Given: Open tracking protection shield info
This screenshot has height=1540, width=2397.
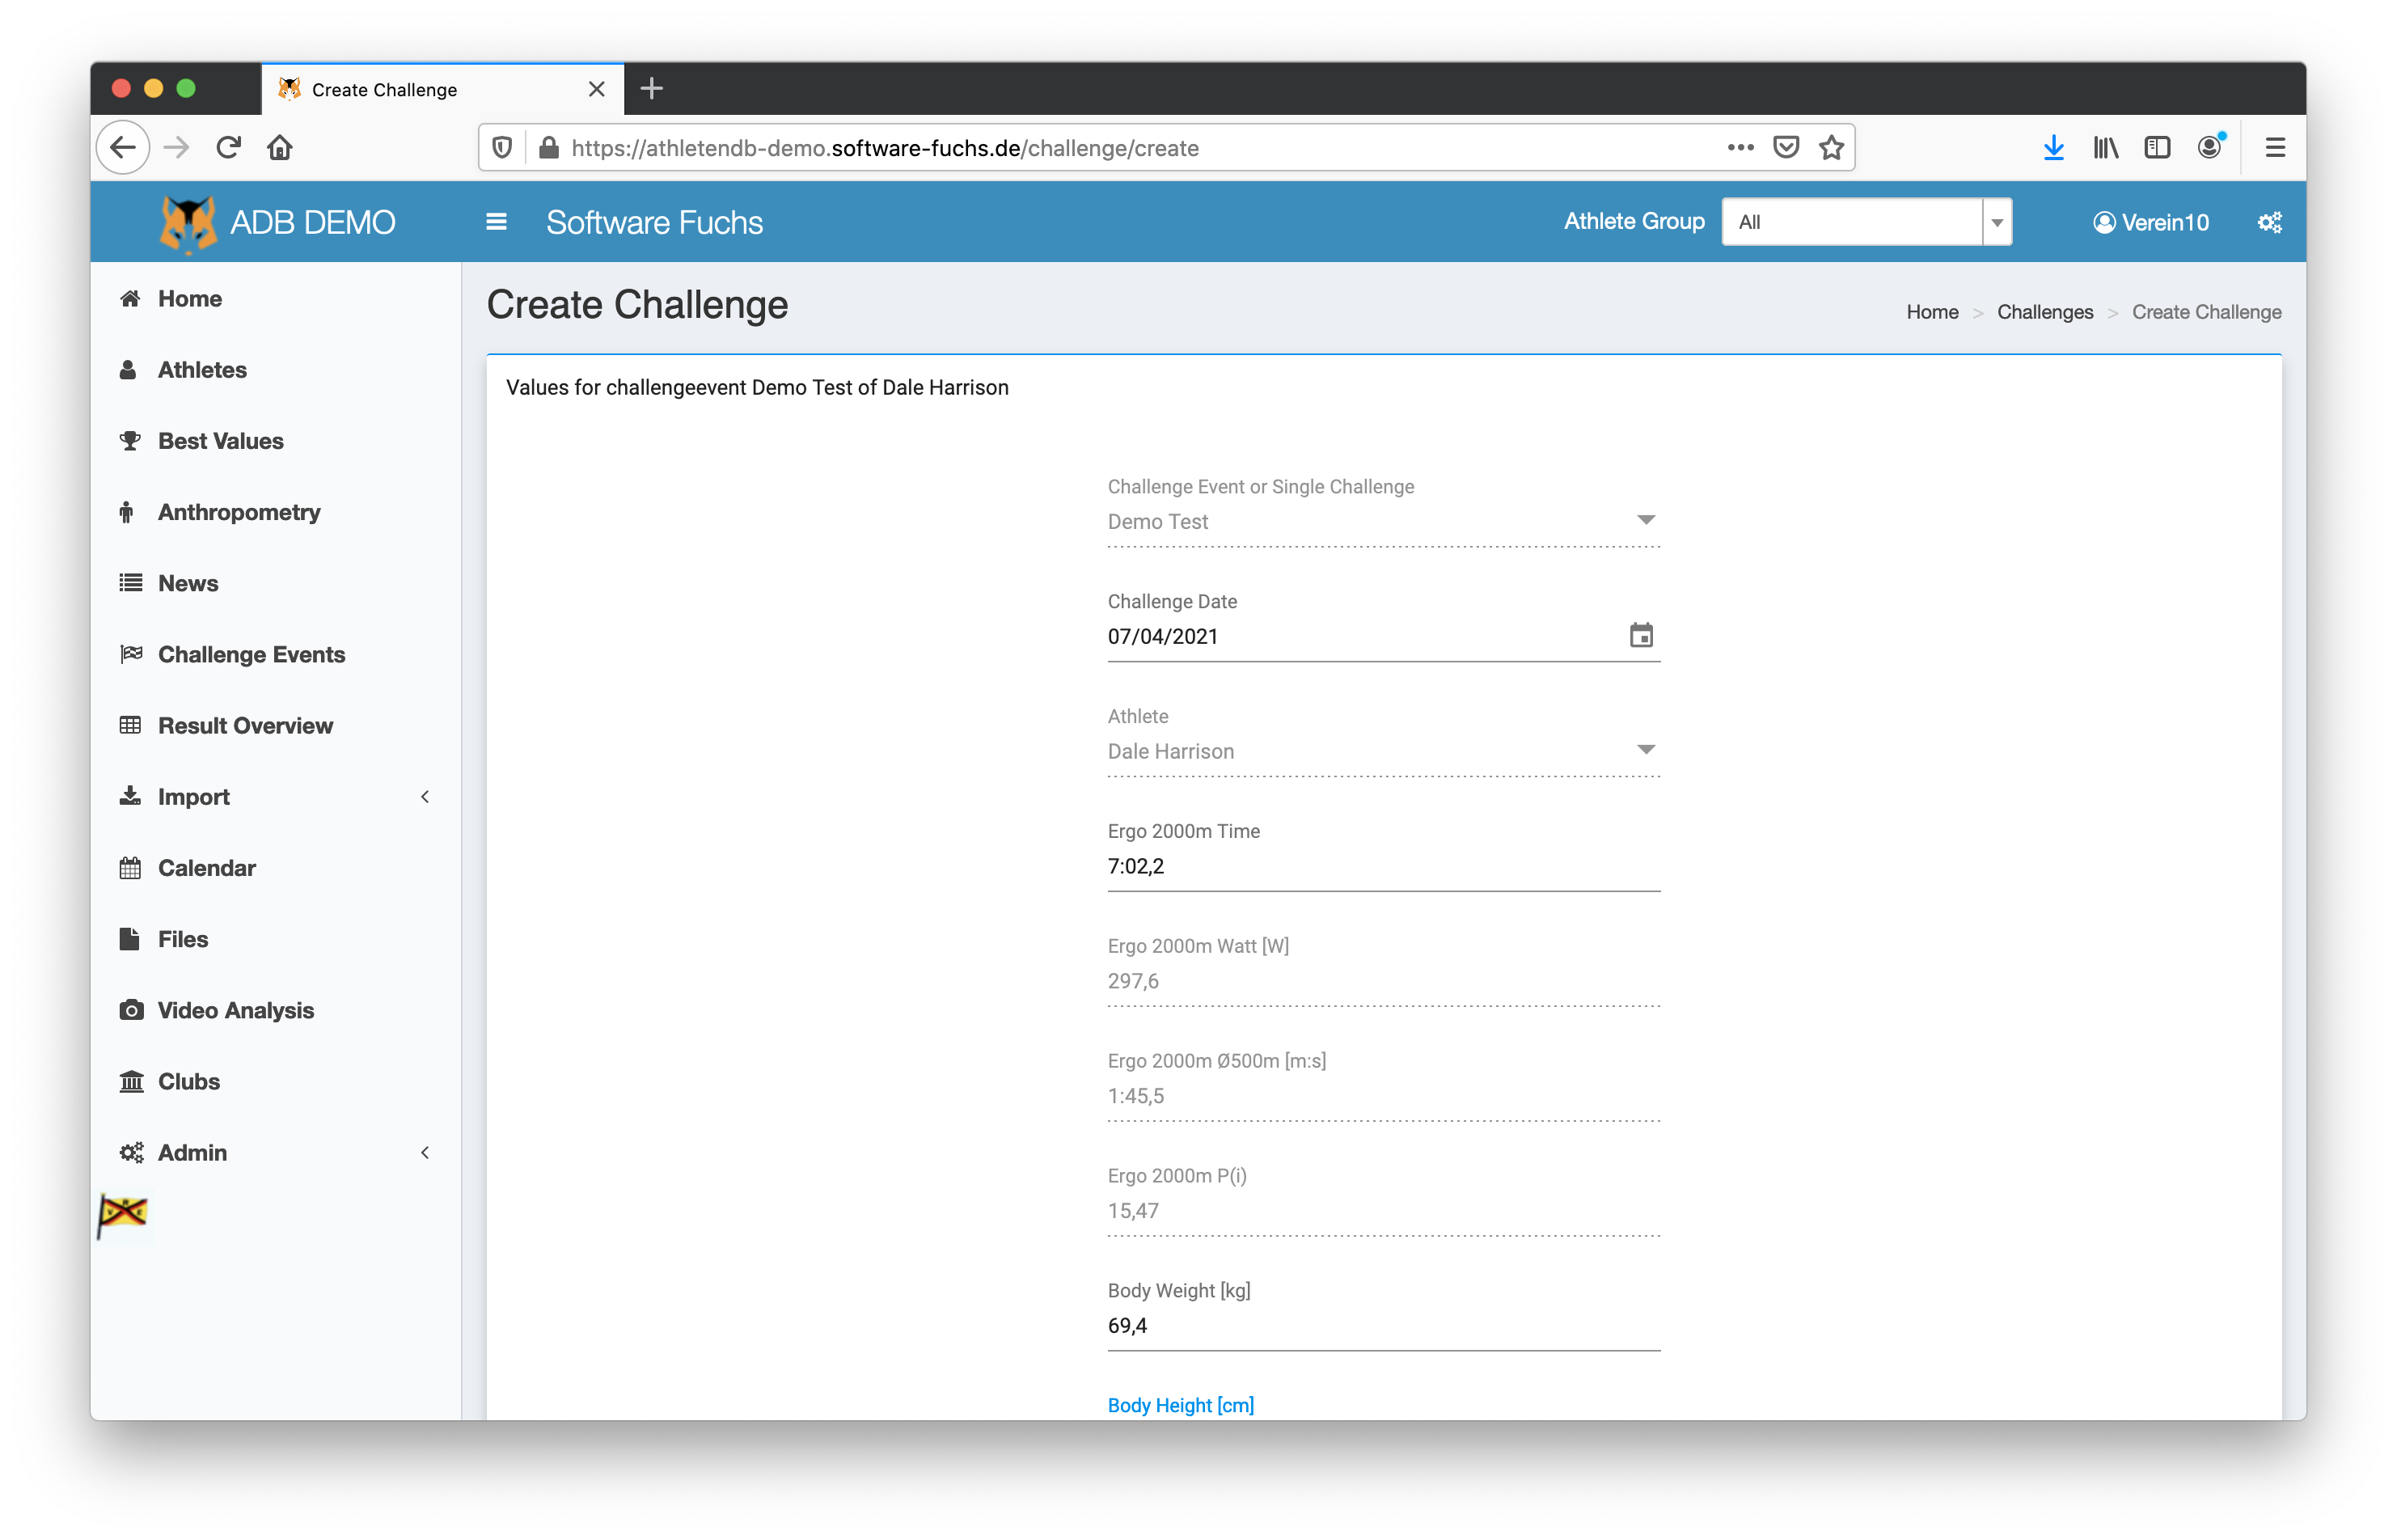Looking at the screenshot, I should pyautogui.click(x=503, y=148).
